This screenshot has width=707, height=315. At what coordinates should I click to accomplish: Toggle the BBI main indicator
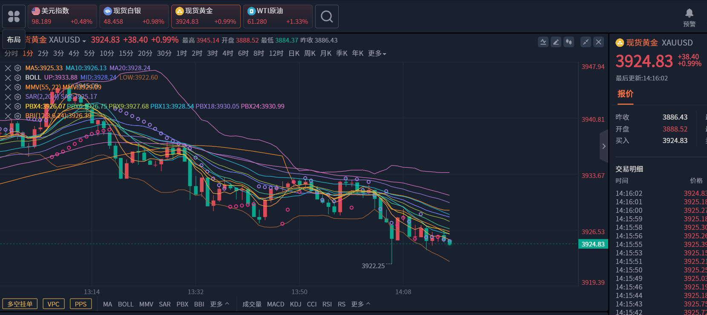(199, 304)
